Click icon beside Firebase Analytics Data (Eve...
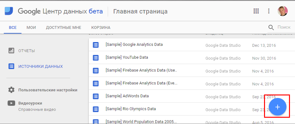Viewport: 295px width, 124px height. (96, 84)
